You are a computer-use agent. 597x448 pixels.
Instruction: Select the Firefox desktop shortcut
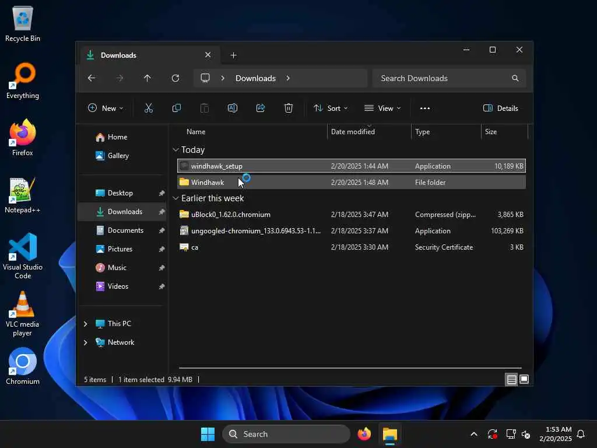click(23, 138)
